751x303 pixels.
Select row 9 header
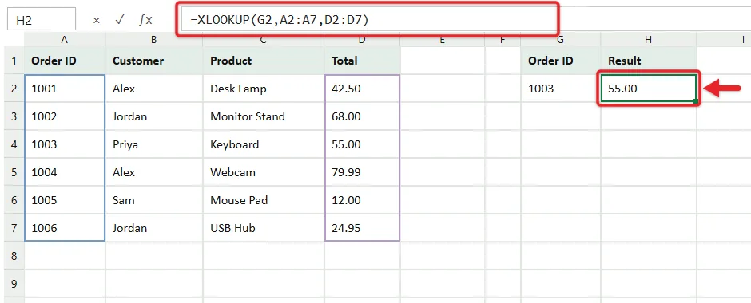[14, 284]
